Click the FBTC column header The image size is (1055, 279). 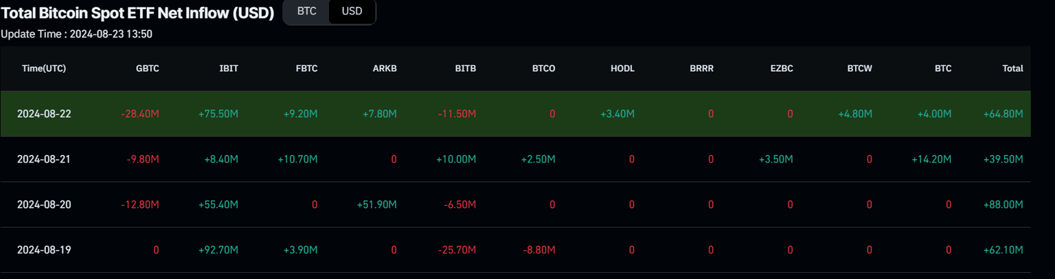click(x=306, y=69)
